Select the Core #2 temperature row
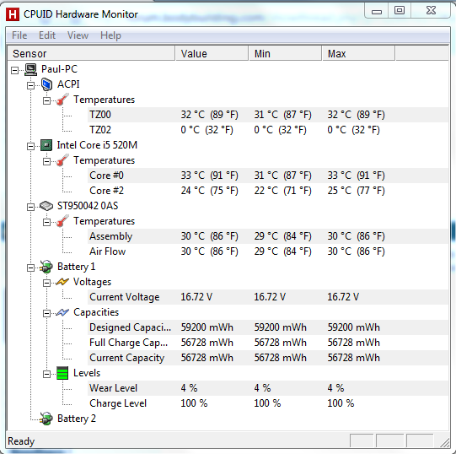This screenshot has width=456, height=454. coord(267,191)
